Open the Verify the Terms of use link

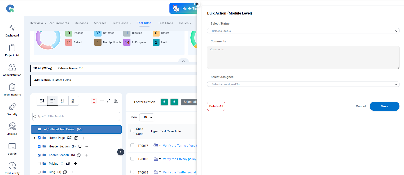pos(180,146)
